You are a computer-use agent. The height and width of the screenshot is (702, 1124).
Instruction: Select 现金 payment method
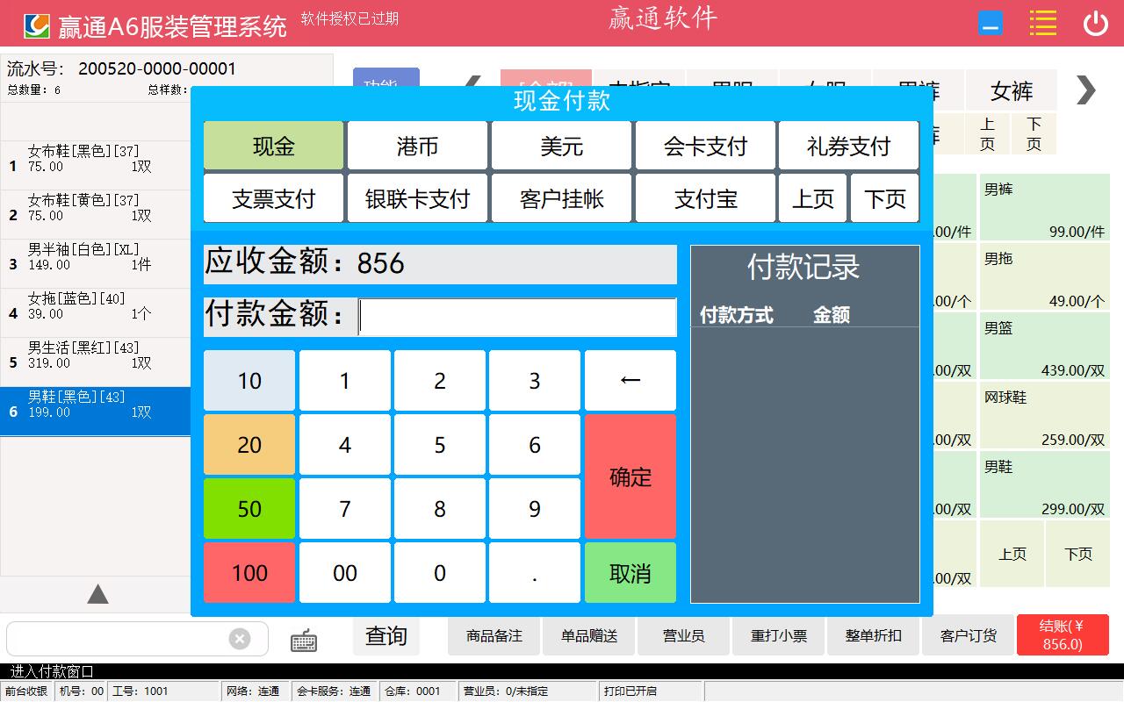[273, 146]
